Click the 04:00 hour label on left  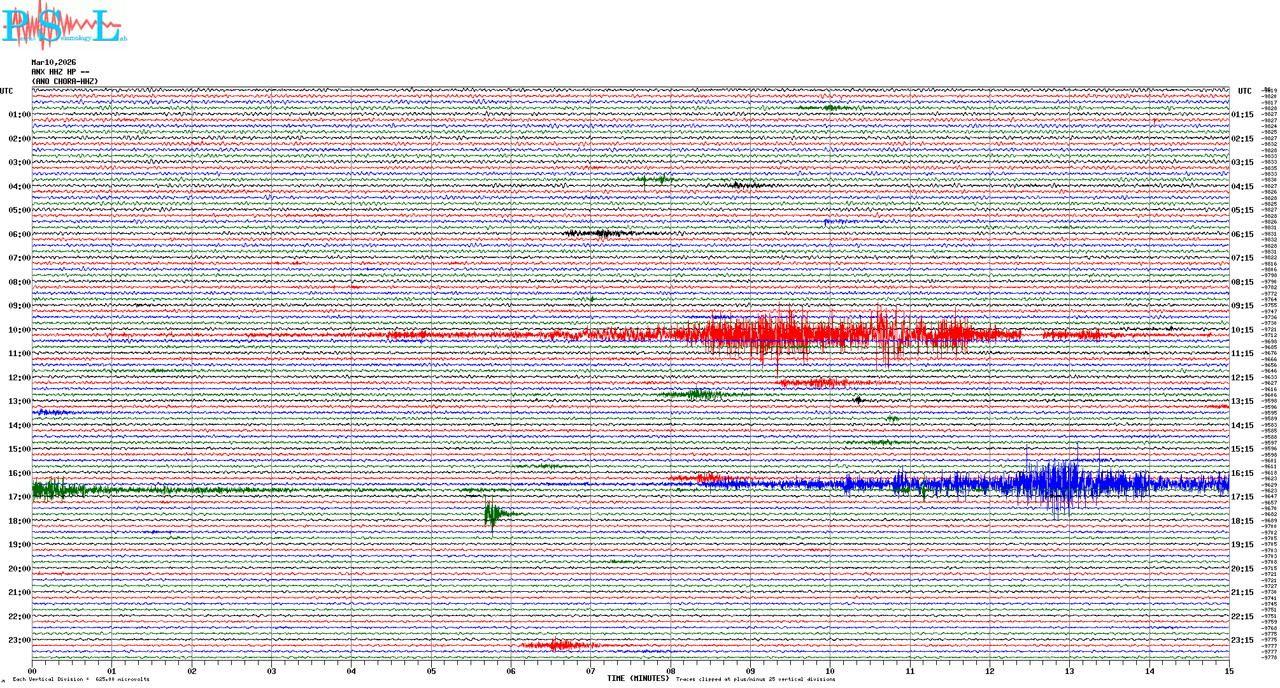tap(19, 187)
